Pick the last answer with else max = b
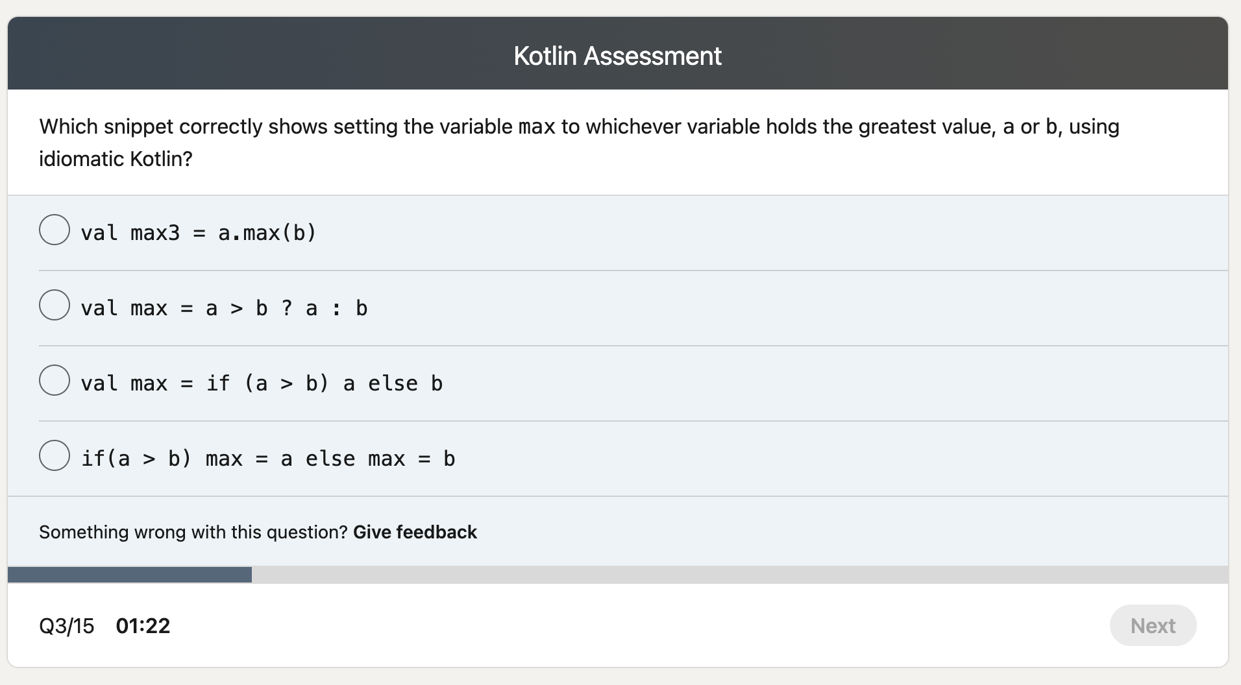The width and height of the screenshot is (1241, 685). [x=267, y=458]
